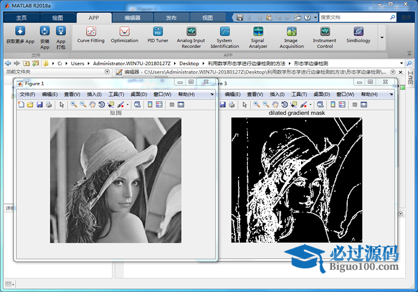Toggle Data Cursor tool in Figure 1

coord(110,105)
